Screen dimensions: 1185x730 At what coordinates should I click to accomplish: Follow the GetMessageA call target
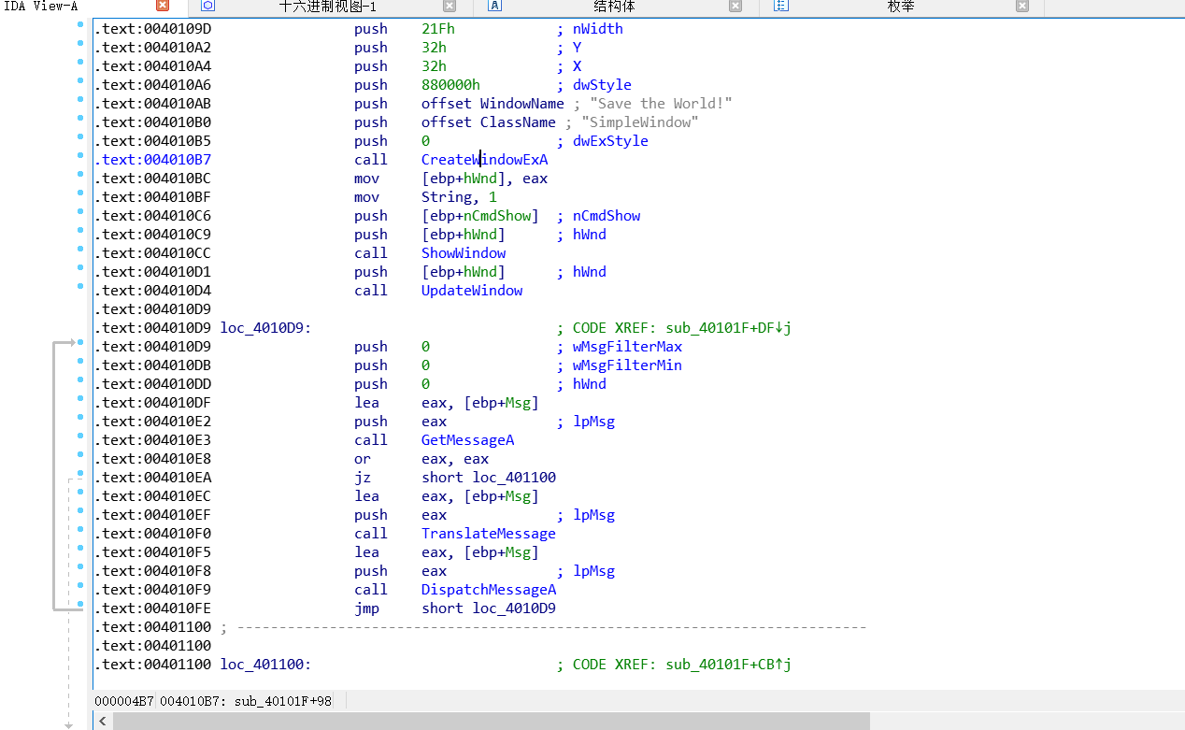tap(467, 440)
